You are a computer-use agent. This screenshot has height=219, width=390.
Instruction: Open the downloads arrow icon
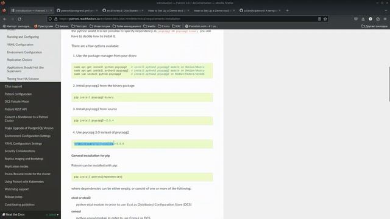[363, 19]
